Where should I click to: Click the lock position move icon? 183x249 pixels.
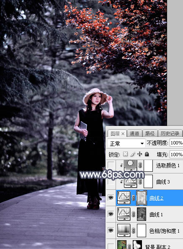pyautogui.click(x=139, y=154)
